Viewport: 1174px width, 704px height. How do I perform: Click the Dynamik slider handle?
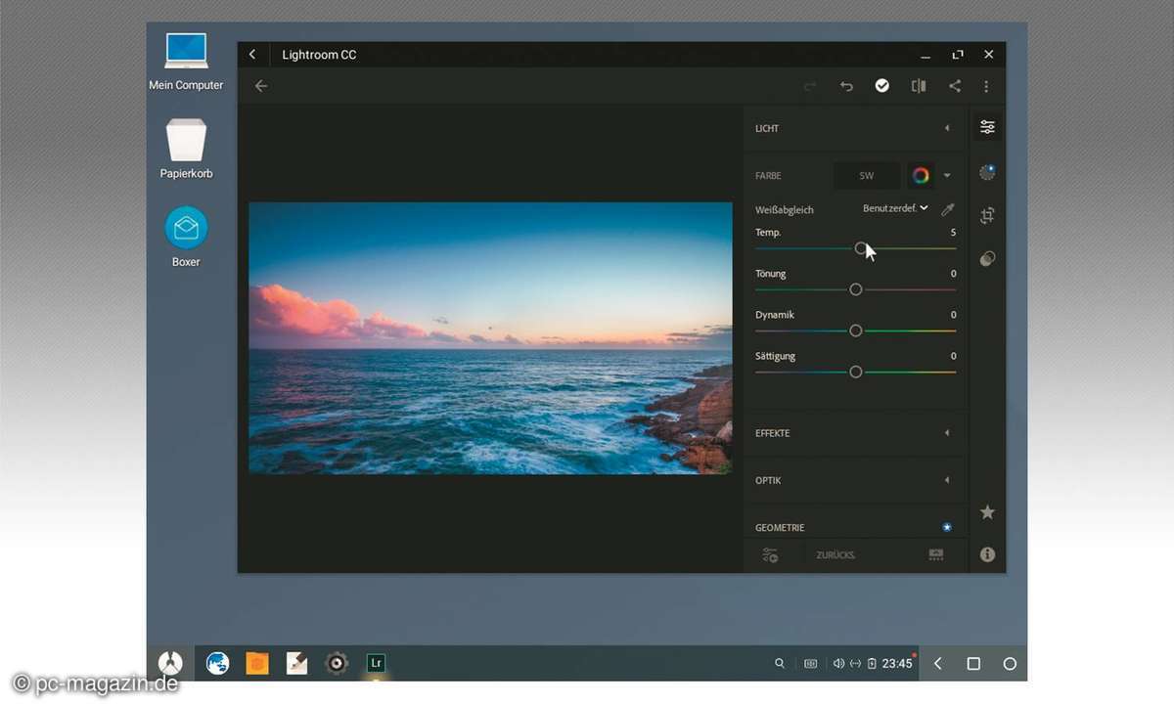856,330
